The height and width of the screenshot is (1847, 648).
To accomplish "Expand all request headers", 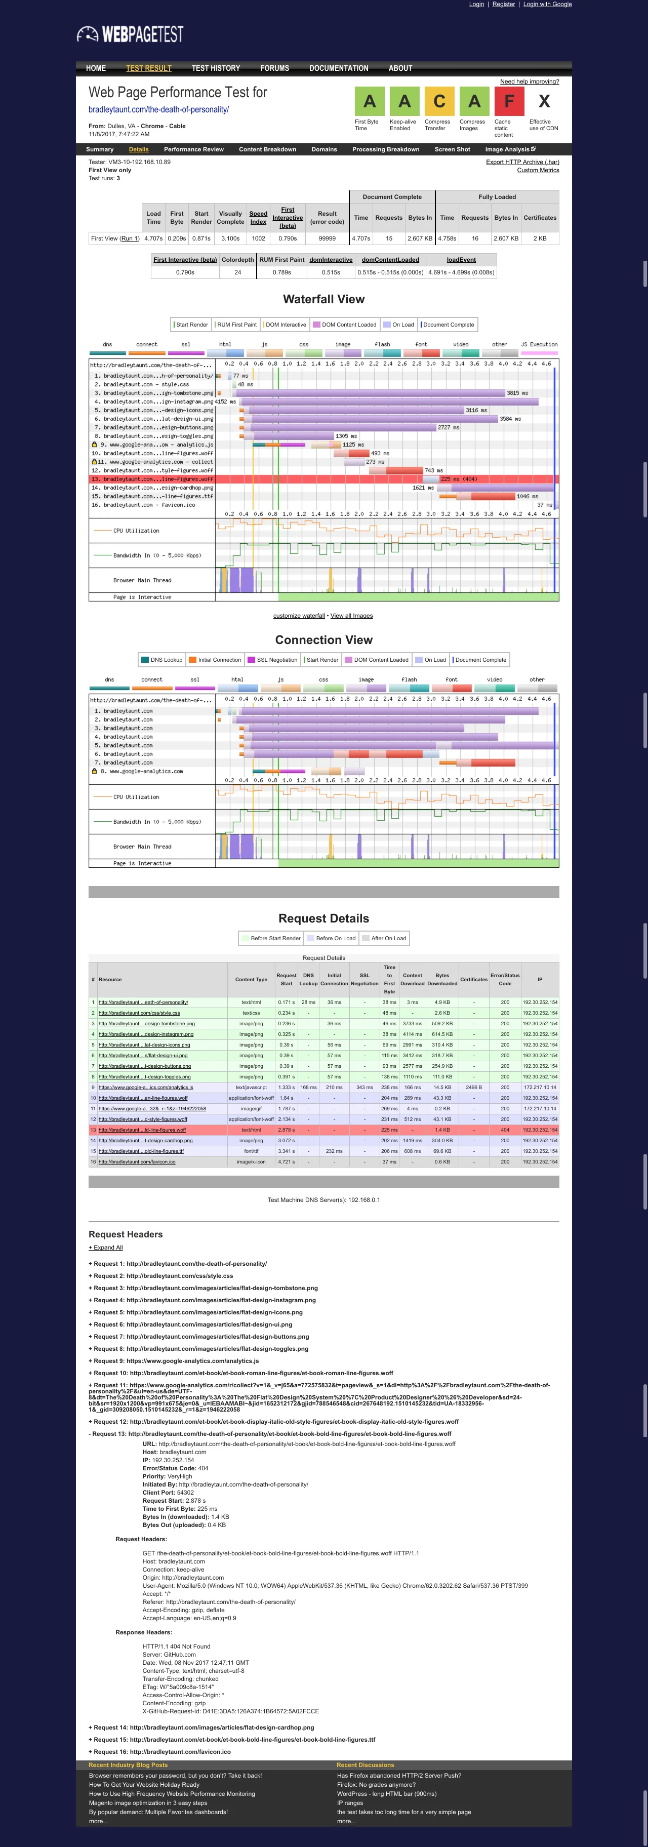I will pyautogui.click(x=105, y=1248).
